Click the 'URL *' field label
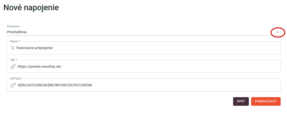The image size is (287, 116). (14, 60)
